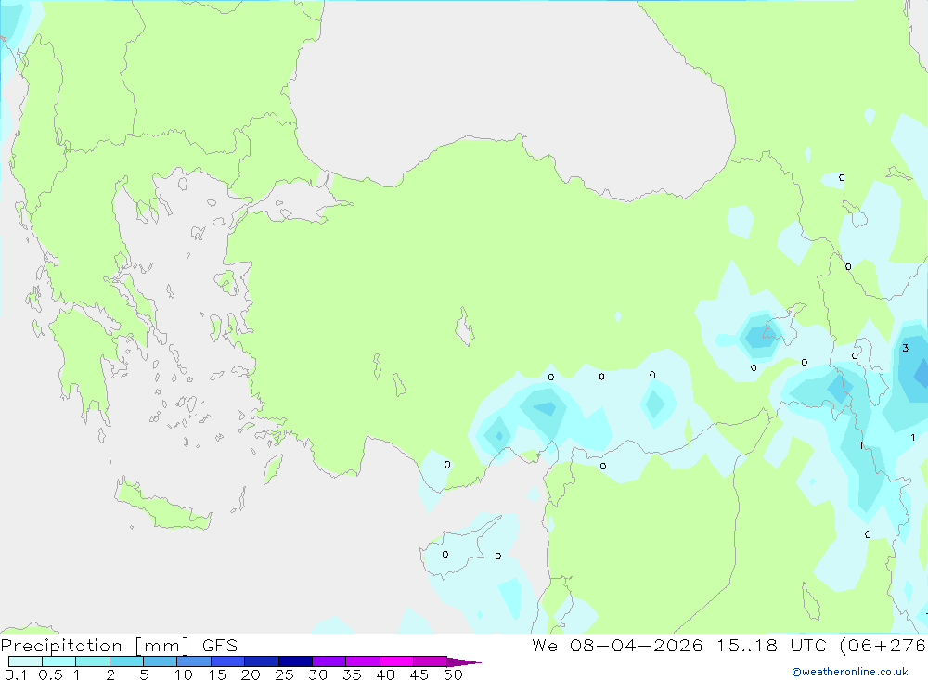Image resolution: width=928 pixels, height=680 pixels.
Task: Click the 50 legend scale label
Action: [x=453, y=674]
